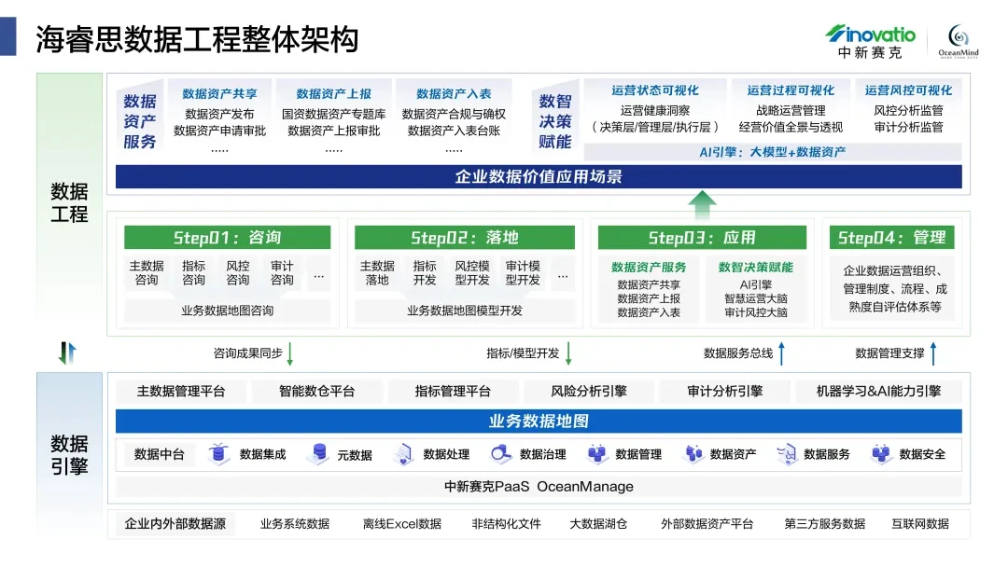The width and height of the screenshot is (1008, 567).
Task: Select the 数据安全 icon
Action: (881, 454)
